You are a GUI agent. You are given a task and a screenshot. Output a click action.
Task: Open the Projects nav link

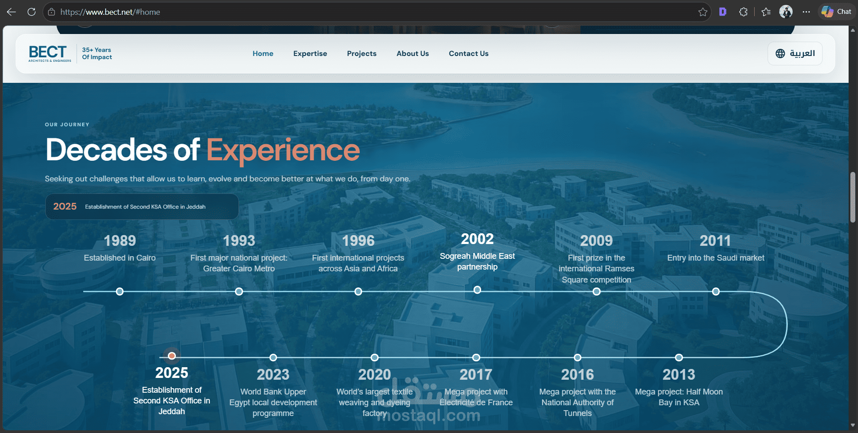click(362, 54)
